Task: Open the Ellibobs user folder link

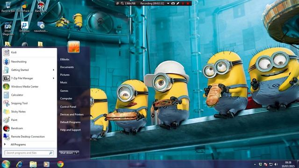Action: coord(64,59)
